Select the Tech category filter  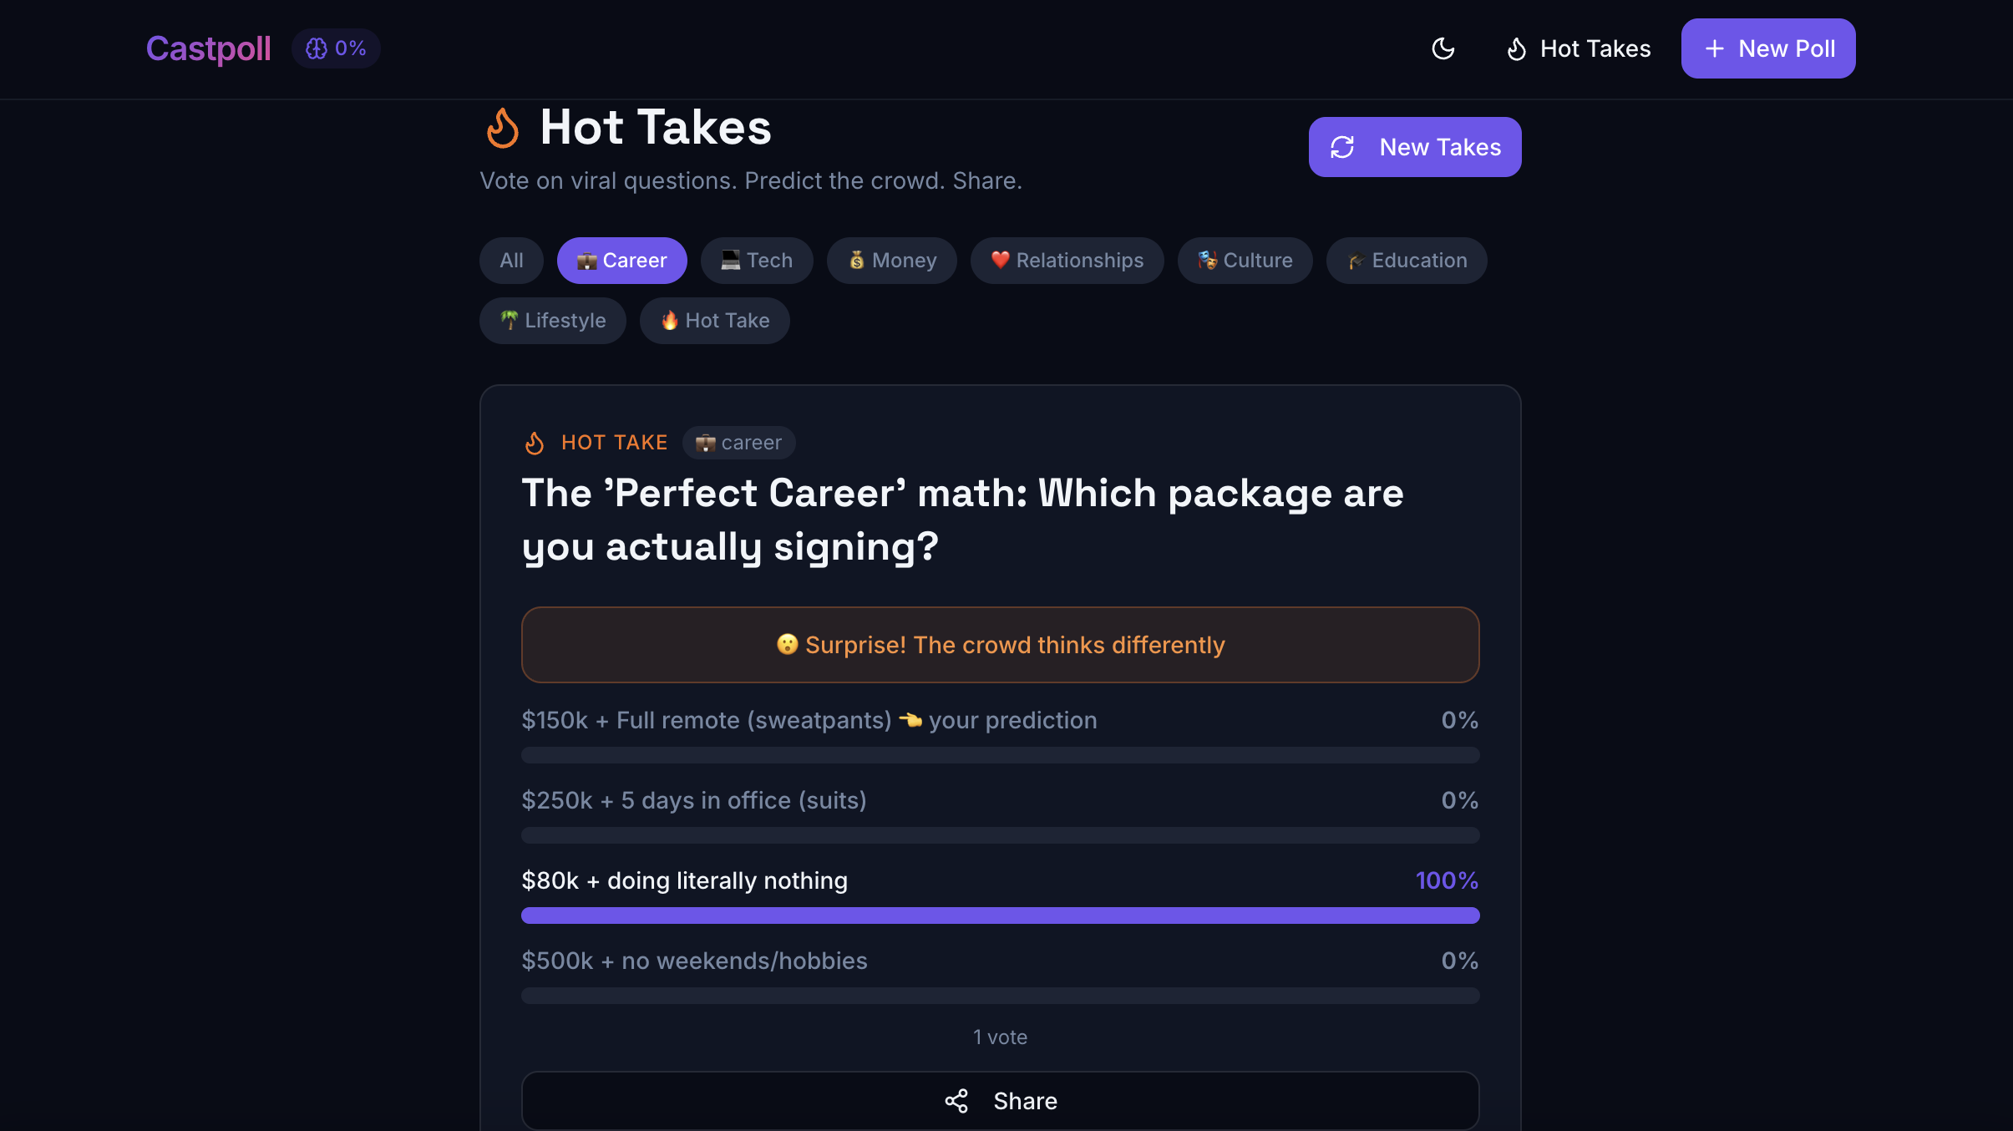point(757,261)
